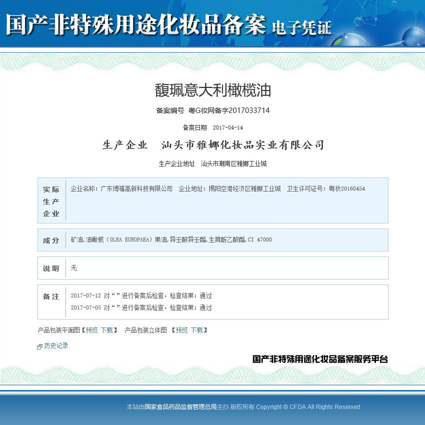The width and height of the screenshot is (425, 425).
Task: Click the ingredients list starting with 矿油
Action: point(171,239)
